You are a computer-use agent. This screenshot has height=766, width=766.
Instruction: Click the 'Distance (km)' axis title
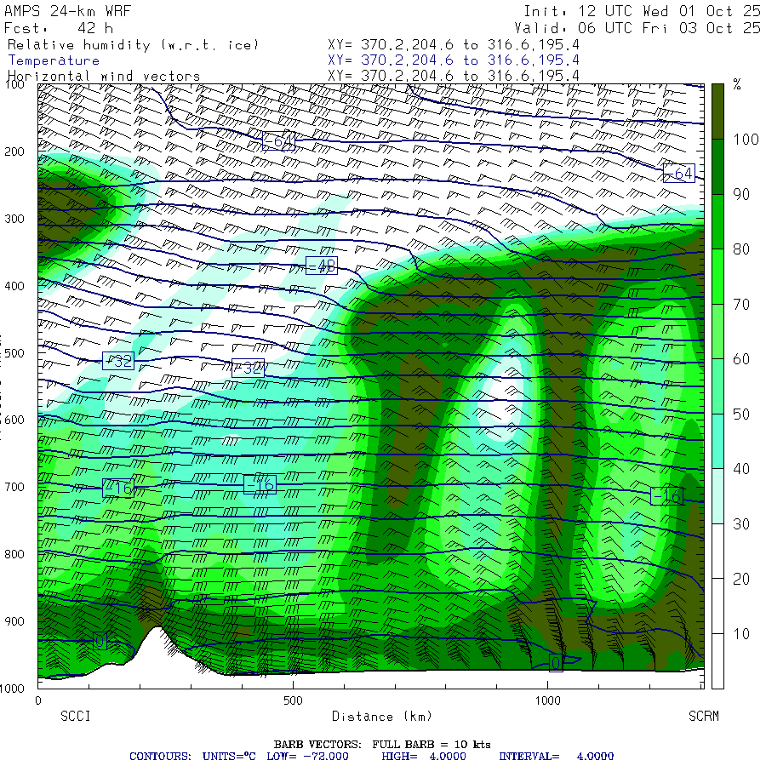click(382, 717)
